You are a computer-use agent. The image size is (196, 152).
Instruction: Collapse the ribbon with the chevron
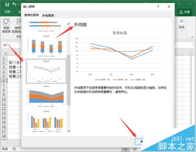[192, 37]
